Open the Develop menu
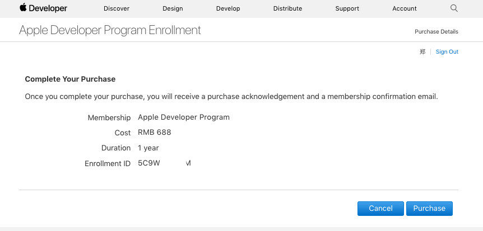 click(x=228, y=8)
